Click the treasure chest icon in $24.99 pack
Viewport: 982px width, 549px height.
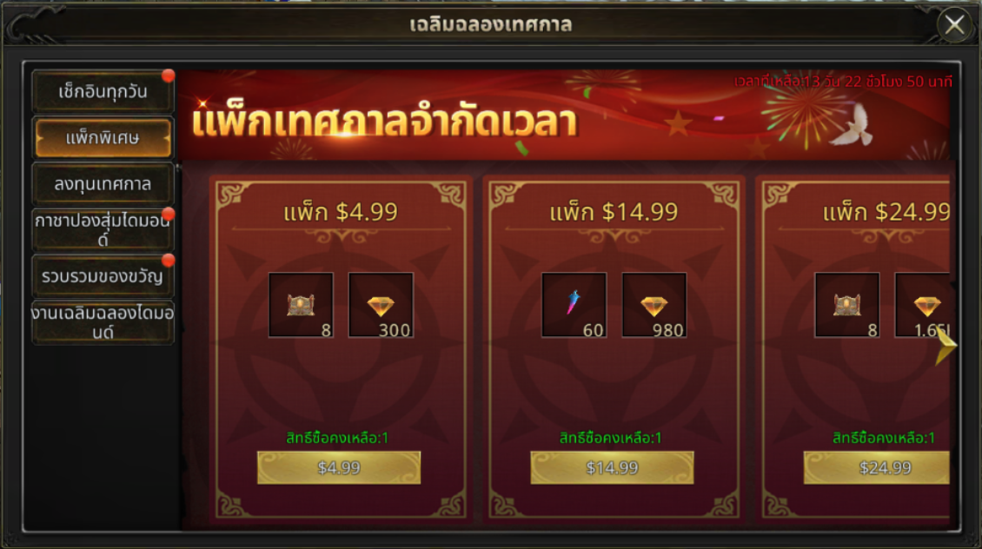847,305
